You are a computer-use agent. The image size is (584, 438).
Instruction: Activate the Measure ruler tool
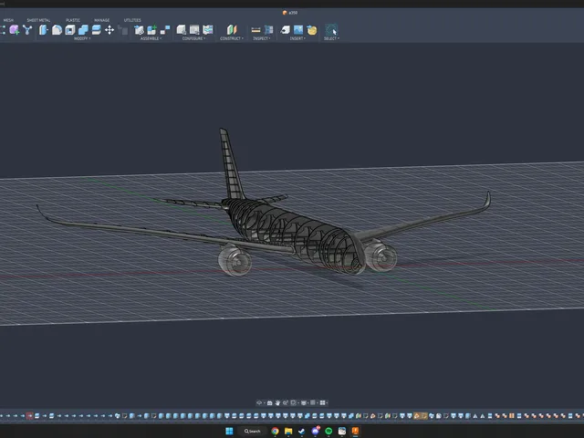(x=255, y=30)
